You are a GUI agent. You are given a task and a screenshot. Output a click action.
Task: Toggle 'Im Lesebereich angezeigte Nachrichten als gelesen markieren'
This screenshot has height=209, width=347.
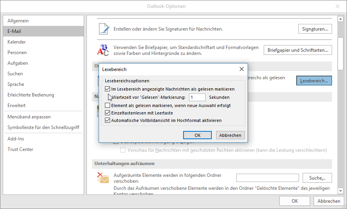point(108,89)
